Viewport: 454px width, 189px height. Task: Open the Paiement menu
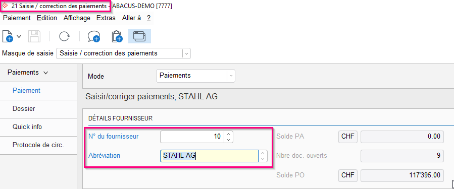(x=17, y=18)
